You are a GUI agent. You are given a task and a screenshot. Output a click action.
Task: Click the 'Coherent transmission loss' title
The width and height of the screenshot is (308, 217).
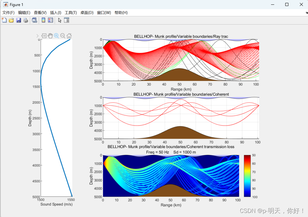click(171, 147)
